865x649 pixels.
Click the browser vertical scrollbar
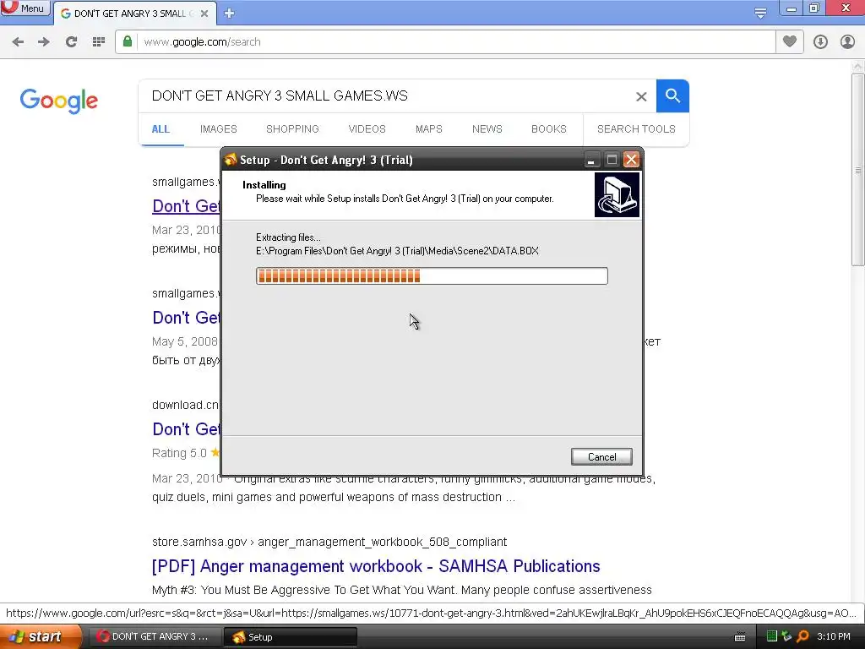(858, 171)
